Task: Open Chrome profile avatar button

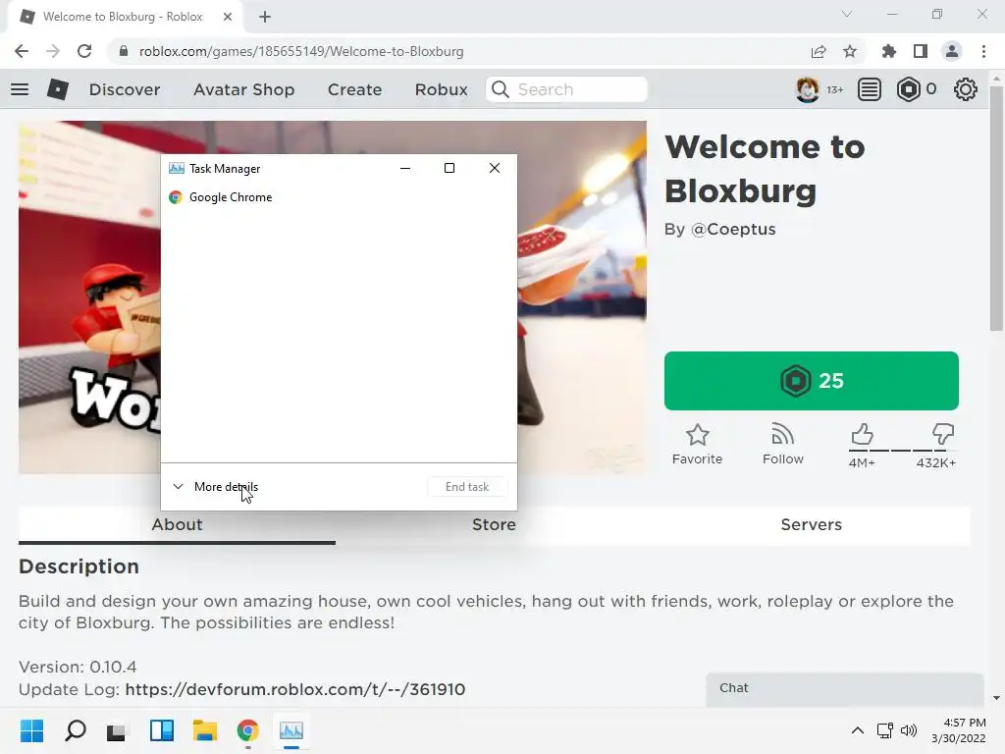Action: pyautogui.click(x=952, y=51)
